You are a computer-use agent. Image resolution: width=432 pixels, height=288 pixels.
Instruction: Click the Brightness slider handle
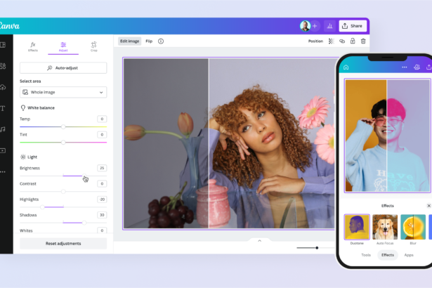(x=84, y=176)
